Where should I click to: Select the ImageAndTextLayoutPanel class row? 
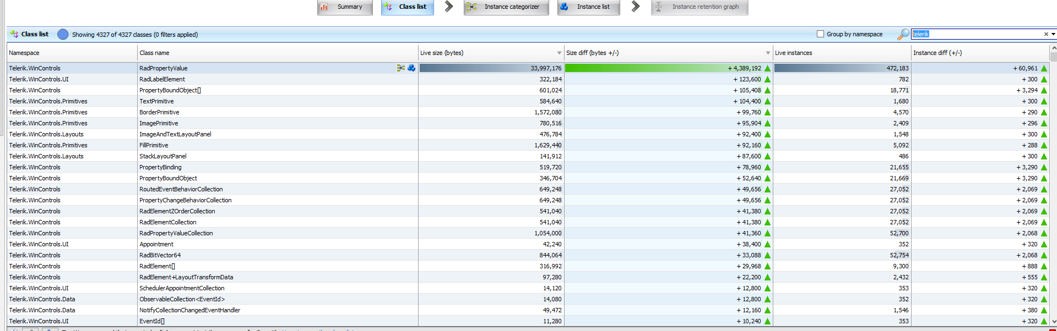(x=528, y=134)
